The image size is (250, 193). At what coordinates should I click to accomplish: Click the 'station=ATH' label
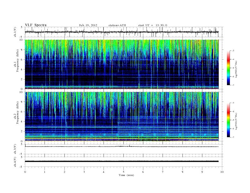(x=117, y=25)
